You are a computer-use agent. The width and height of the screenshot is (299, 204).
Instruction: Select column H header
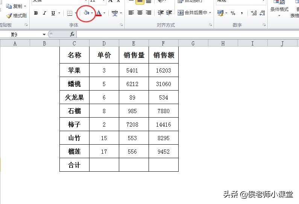[223, 44]
